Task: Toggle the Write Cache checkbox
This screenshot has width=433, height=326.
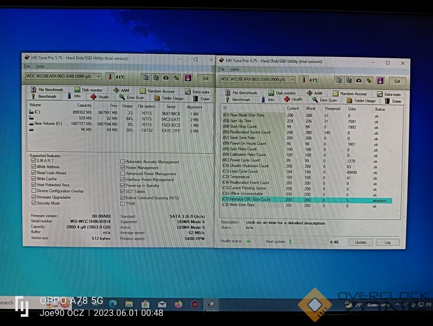Action: click(34, 179)
